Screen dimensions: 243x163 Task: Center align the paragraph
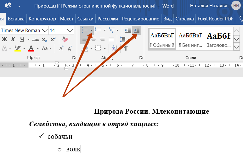coord(93,39)
